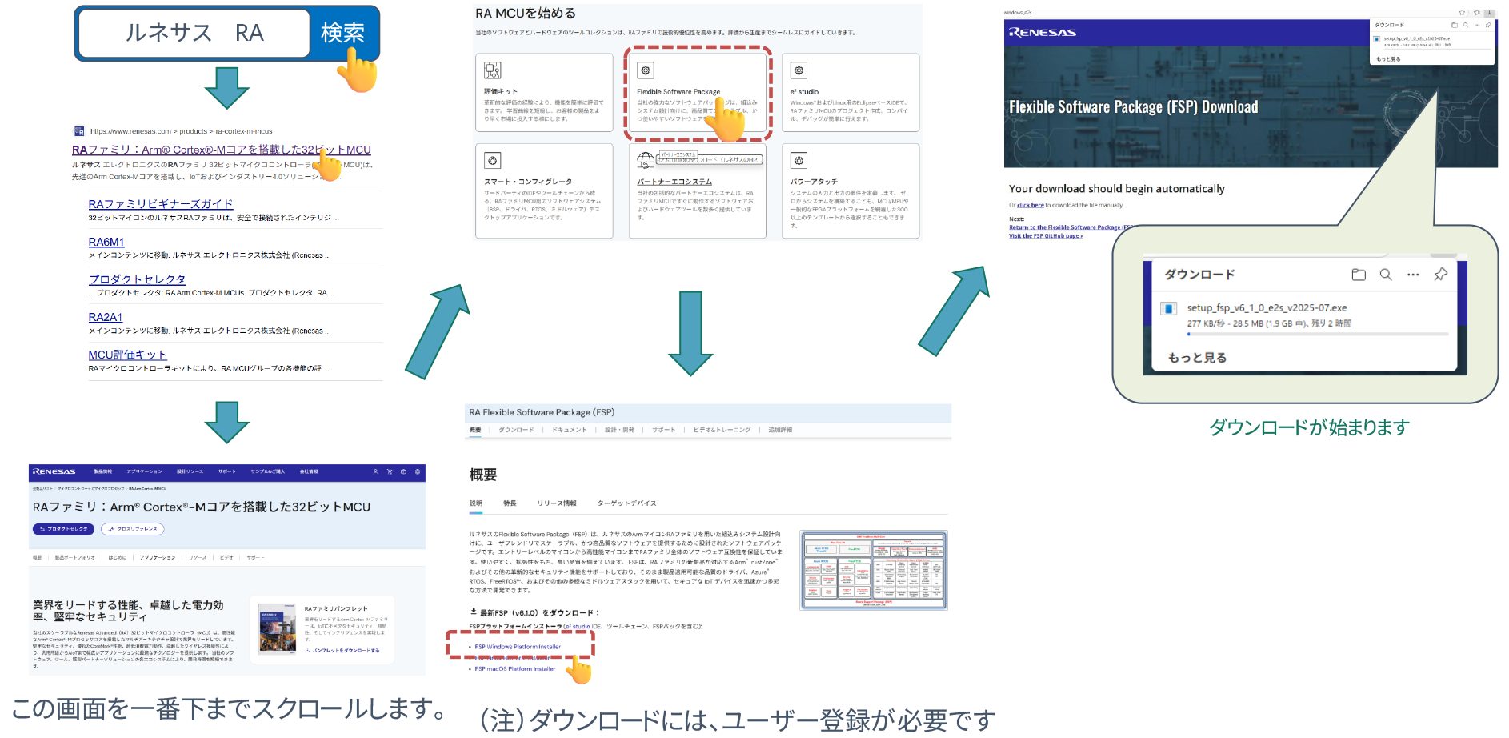Open the RAファミリビギナーズガイド link

point(160,204)
